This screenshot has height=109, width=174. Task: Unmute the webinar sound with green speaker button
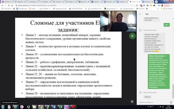[132, 36]
